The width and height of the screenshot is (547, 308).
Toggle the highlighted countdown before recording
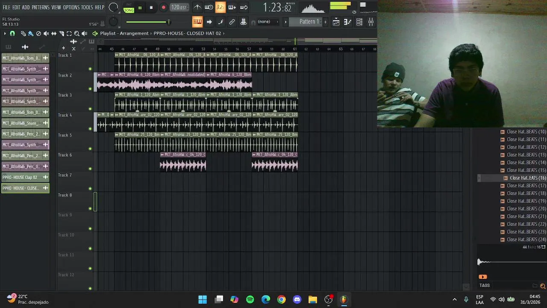tap(220, 7)
